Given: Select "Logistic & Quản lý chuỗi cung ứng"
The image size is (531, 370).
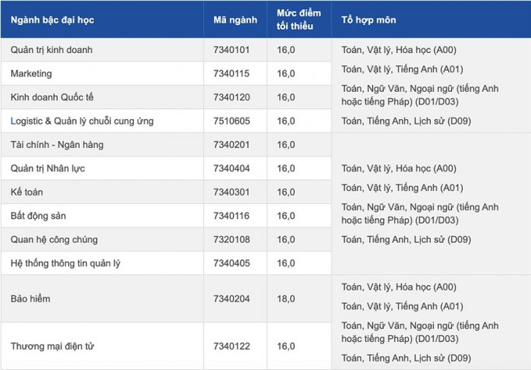Looking at the screenshot, I should pyautogui.click(x=82, y=121).
